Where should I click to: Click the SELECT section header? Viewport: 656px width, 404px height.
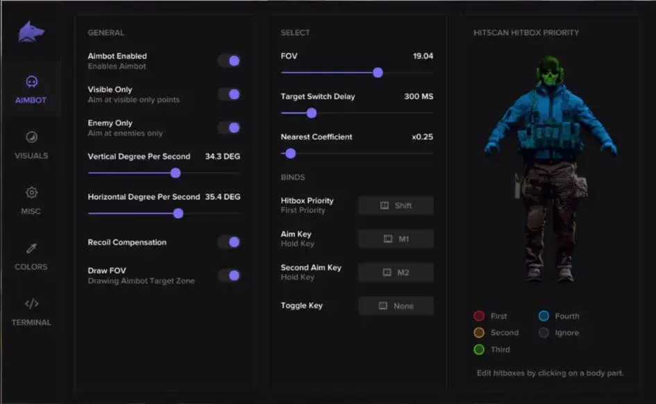pos(295,33)
